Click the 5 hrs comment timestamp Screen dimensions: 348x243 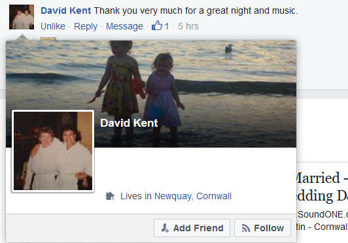[x=188, y=26]
